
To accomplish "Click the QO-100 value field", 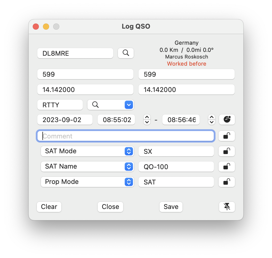I will pyautogui.click(x=176, y=167).
